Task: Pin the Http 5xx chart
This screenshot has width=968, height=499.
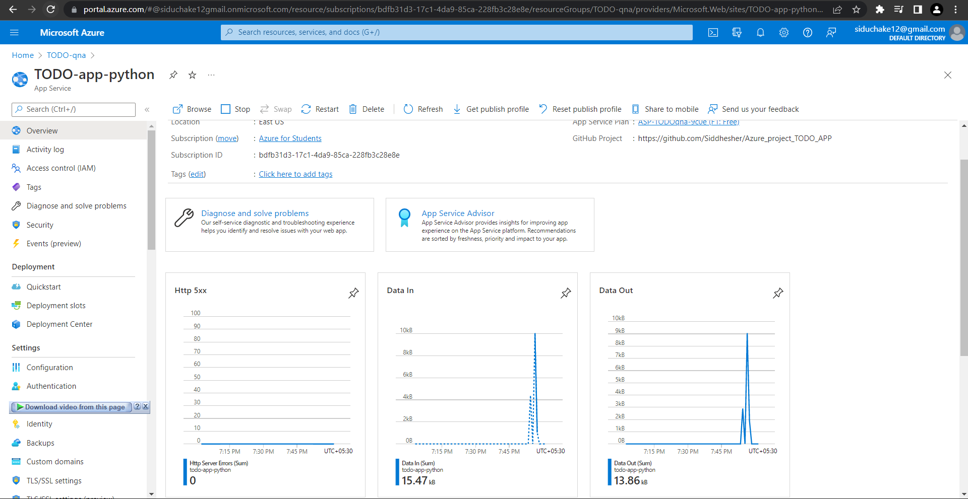Action: 353,293
